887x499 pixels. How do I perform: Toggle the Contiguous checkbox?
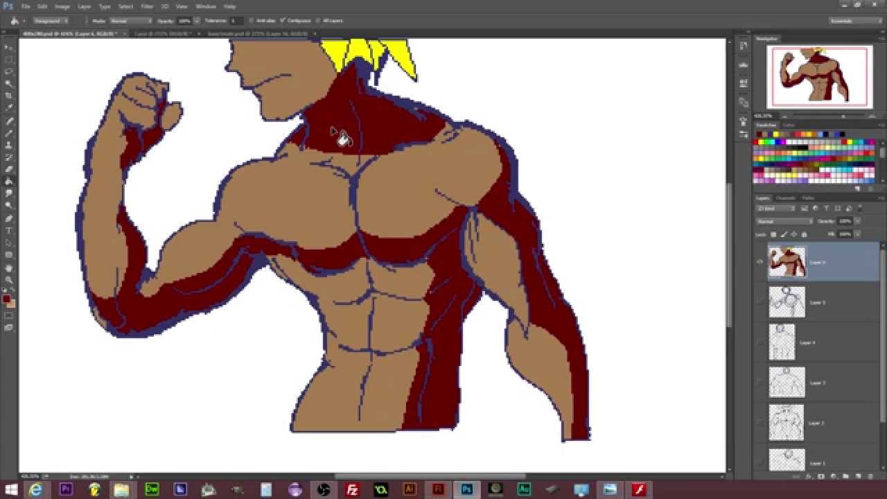point(283,20)
